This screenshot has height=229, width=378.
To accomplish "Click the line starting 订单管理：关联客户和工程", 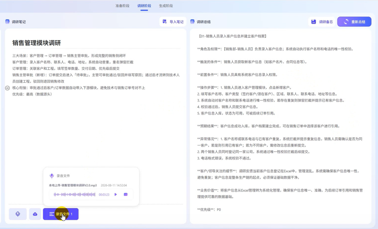I will click(x=66, y=69).
